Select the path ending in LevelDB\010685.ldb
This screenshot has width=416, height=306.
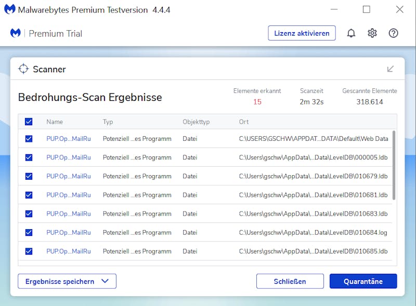point(314,251)
